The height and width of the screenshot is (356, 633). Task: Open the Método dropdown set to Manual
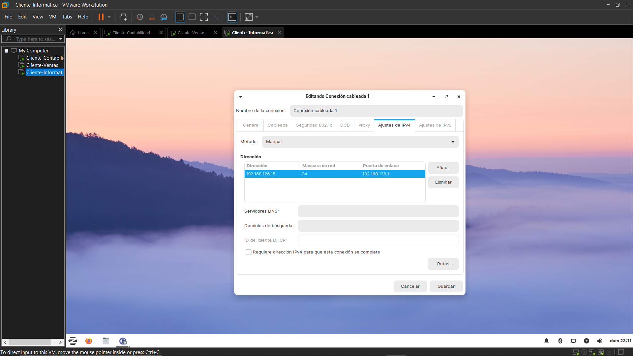click(x=360, y=142)
